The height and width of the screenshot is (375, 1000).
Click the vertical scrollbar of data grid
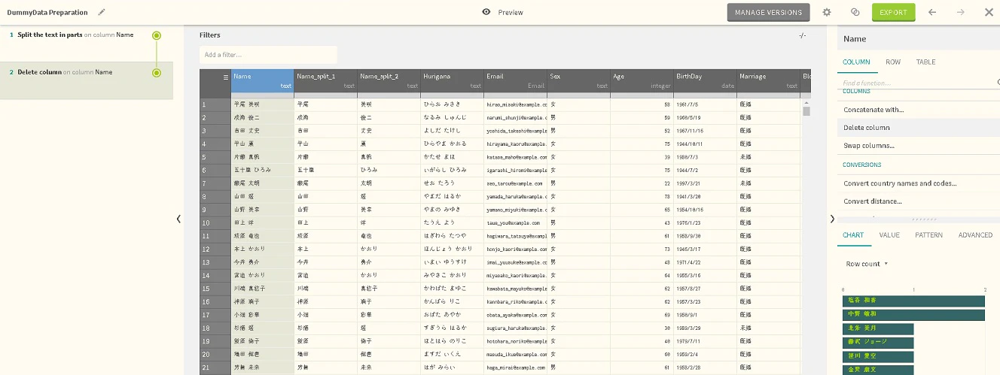click(x=806, y=111)
